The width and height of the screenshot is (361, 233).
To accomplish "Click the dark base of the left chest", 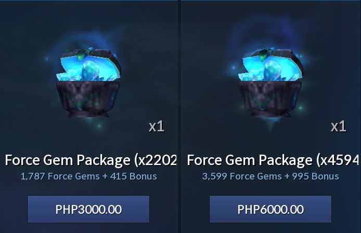I will [x=88, y=99].
